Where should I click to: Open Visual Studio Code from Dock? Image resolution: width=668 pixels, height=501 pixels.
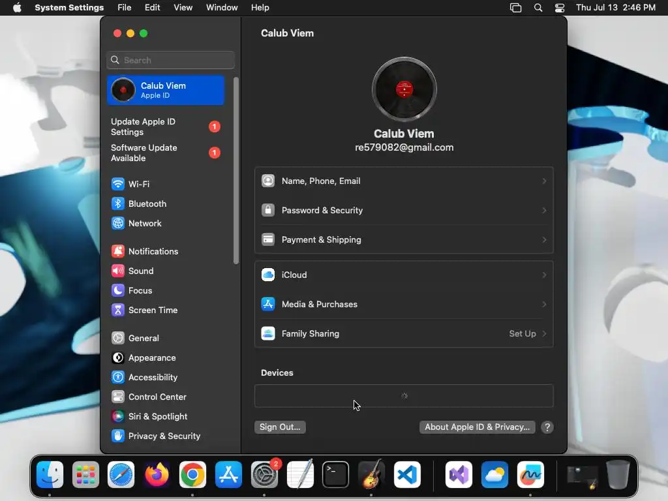point(407,474)
